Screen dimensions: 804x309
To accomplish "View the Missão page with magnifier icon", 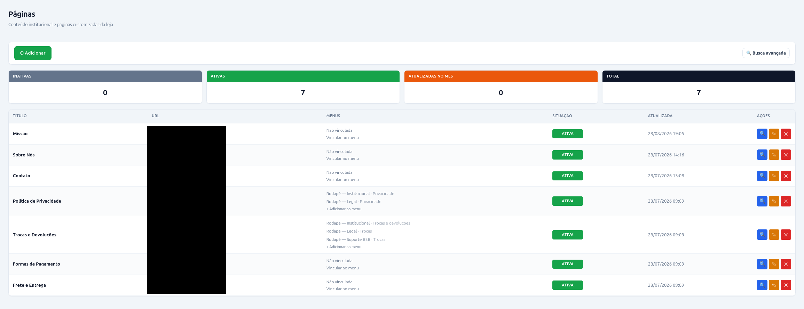I will 762,134.
